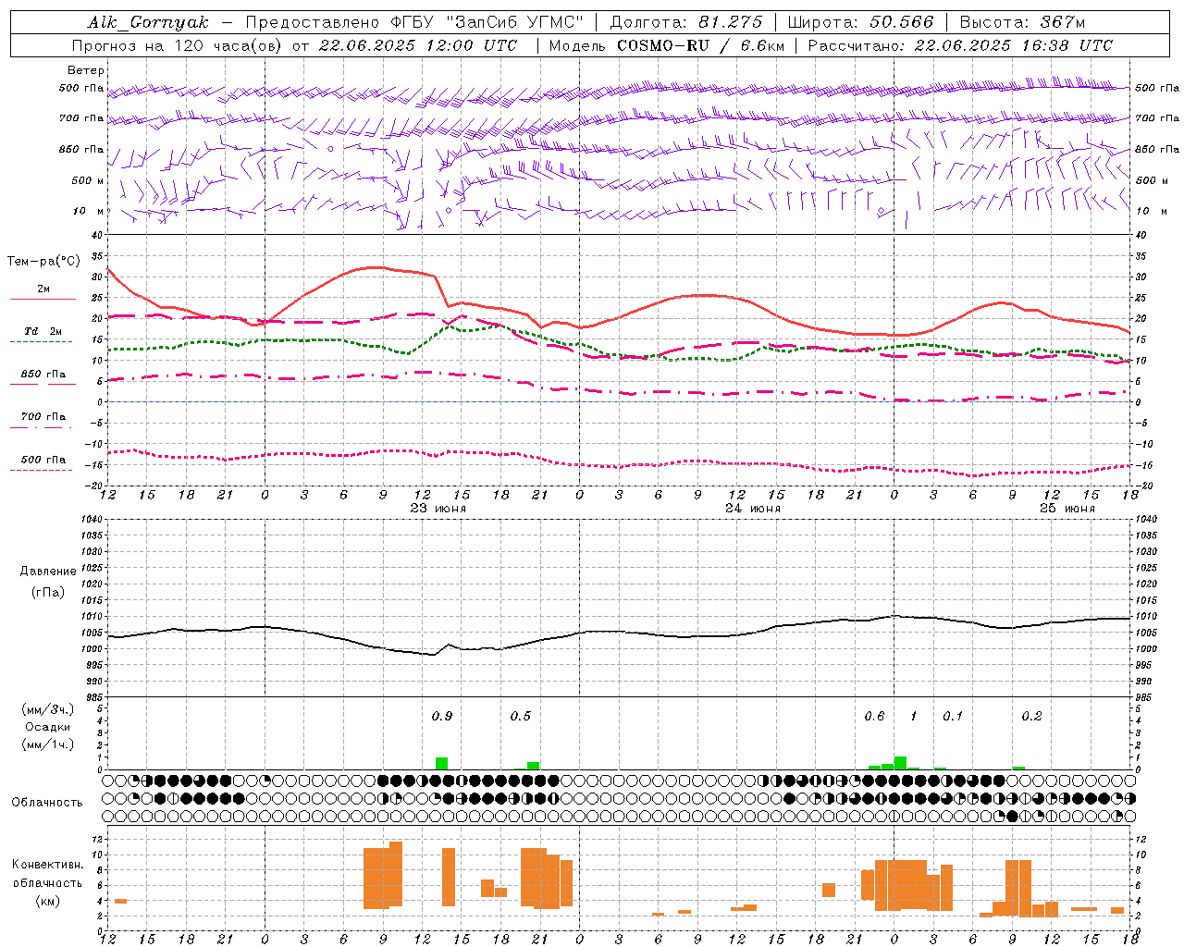Click the precipitation value 0.1
This screenshot has height=947, width=1184.
point(953,716)
